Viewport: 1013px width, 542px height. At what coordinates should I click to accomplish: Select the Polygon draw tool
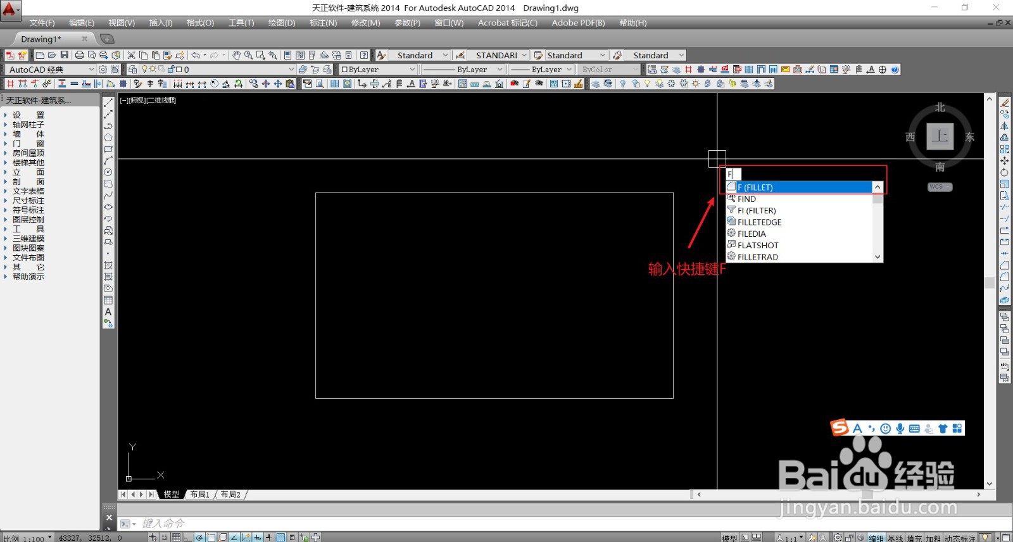pyautogui.click(x=108, y=137)
